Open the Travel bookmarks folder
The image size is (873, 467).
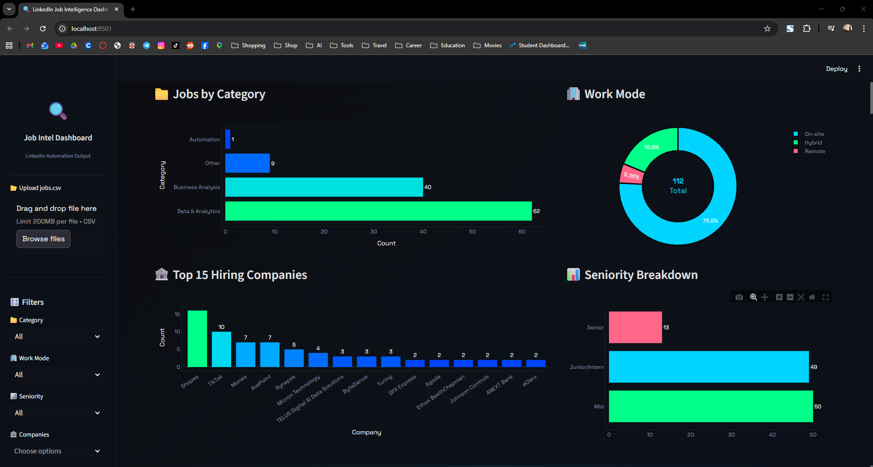click(x=375, y=45)
